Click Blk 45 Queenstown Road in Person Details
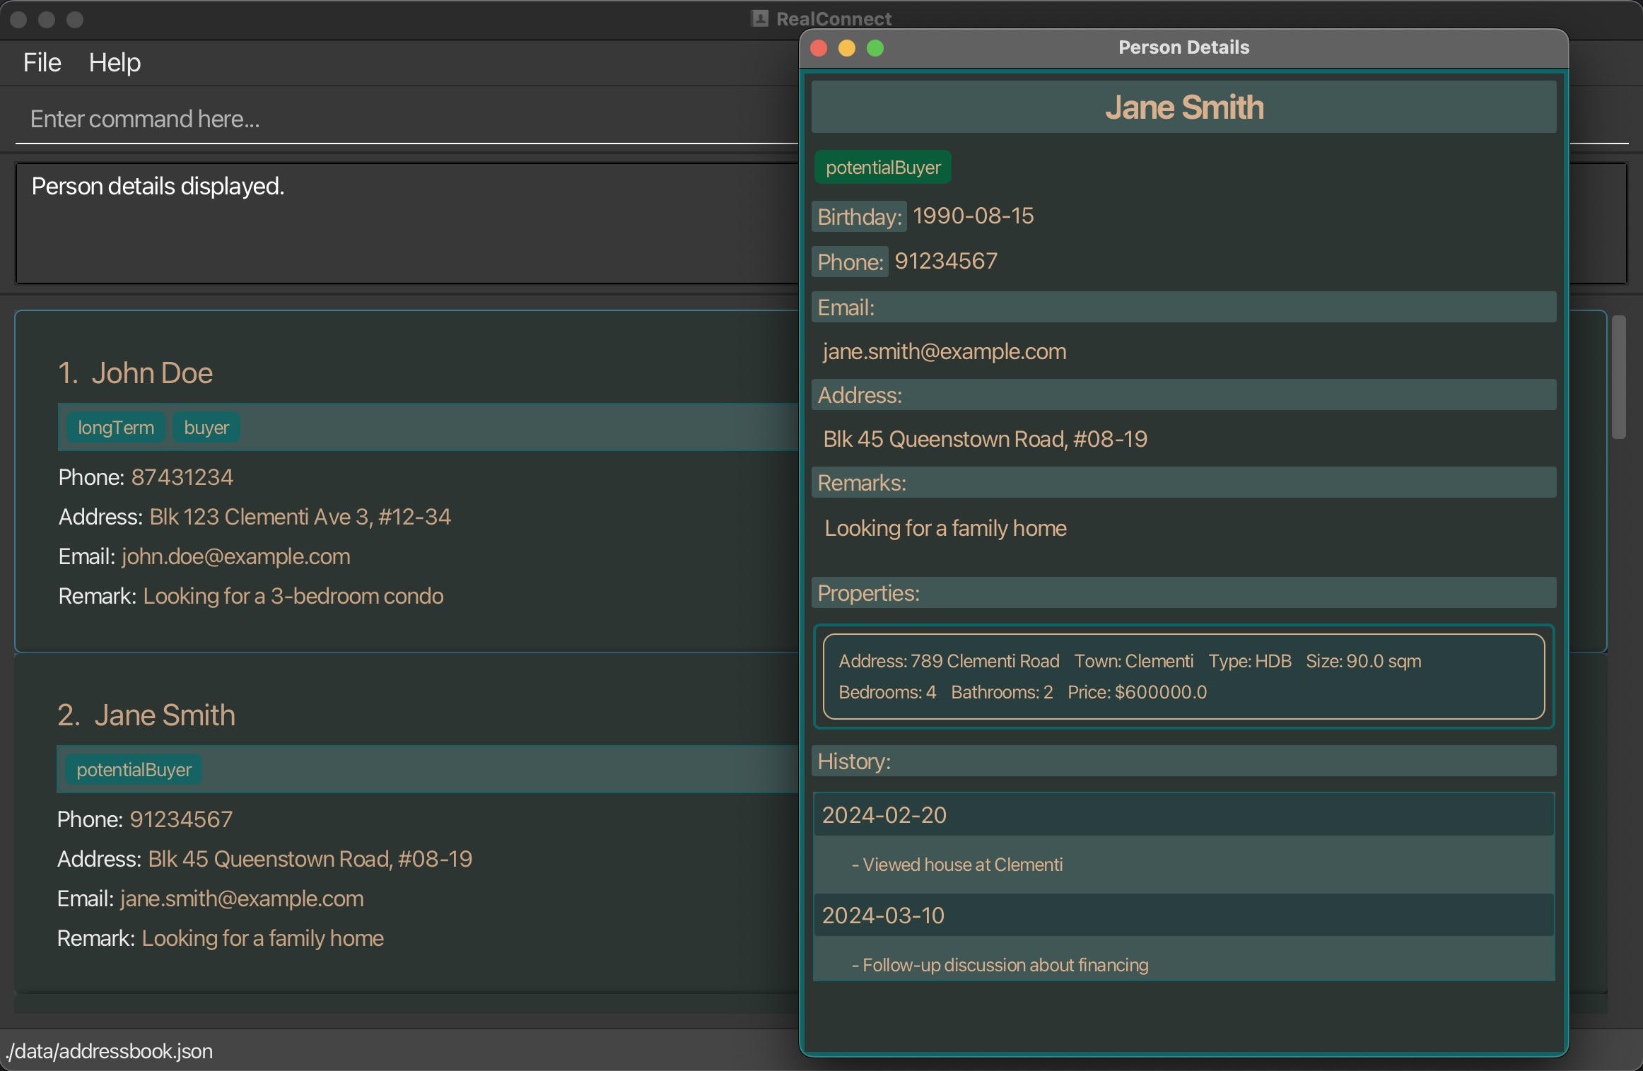Image resolution: width=1643 pixels, height=1071 pixels. click(x=985, y=439)
